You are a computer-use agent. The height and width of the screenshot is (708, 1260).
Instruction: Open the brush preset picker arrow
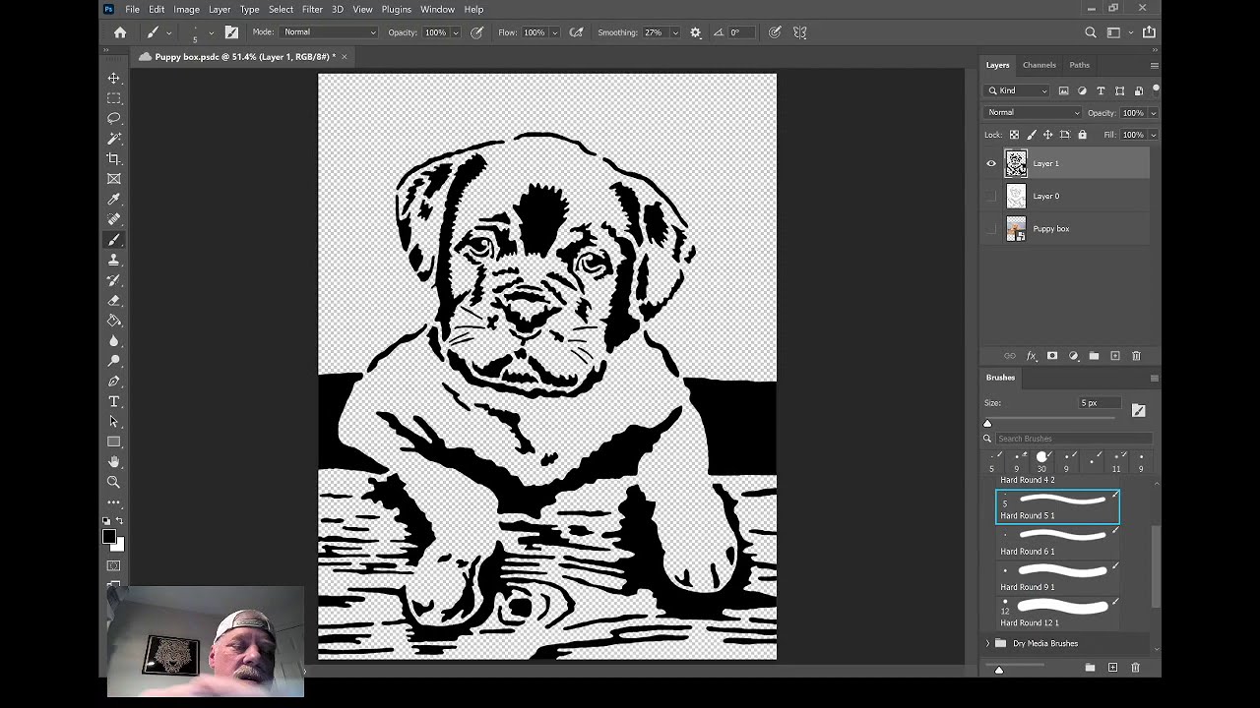pos(211,32)
